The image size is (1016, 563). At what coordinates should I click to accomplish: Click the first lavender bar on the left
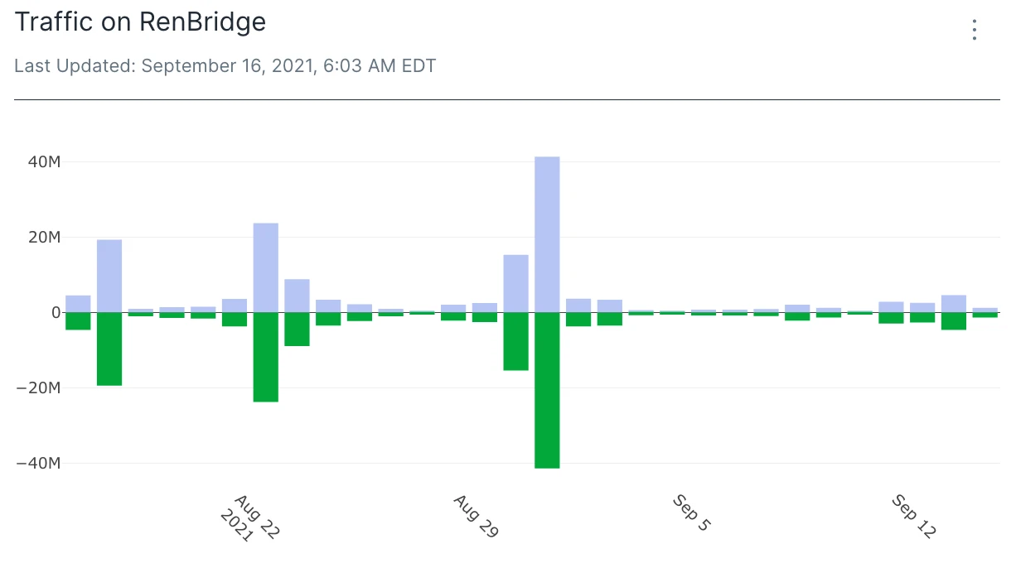(78, 304)
